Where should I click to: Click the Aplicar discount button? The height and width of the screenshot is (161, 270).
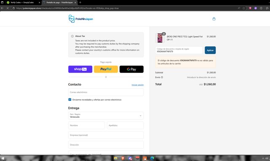click(210, 50)
